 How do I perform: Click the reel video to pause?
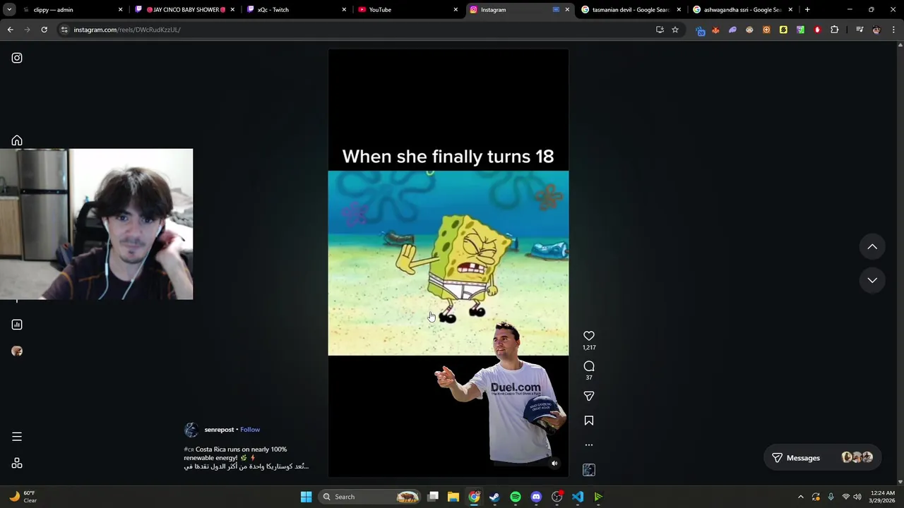tap(448, 262)
